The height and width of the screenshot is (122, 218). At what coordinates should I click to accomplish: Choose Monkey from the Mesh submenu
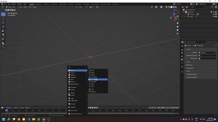98,92
